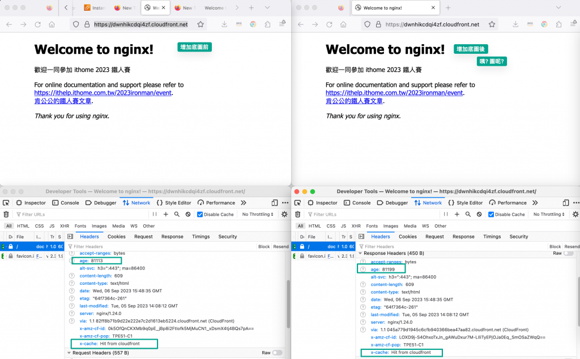Click Resend button in left DevTools
The height and width of the screenshot is (359, 580).
pyautogui.click(x=281, y=247)
